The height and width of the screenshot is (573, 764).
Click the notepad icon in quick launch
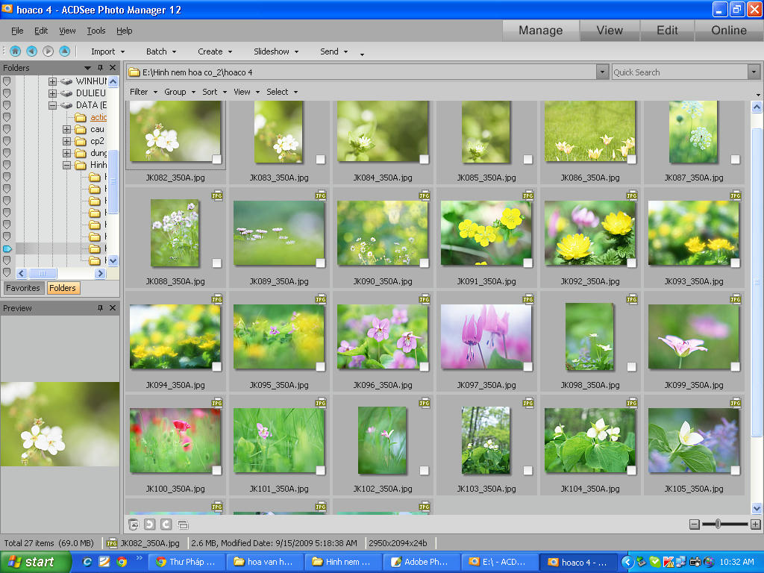(x=104, y=562)
